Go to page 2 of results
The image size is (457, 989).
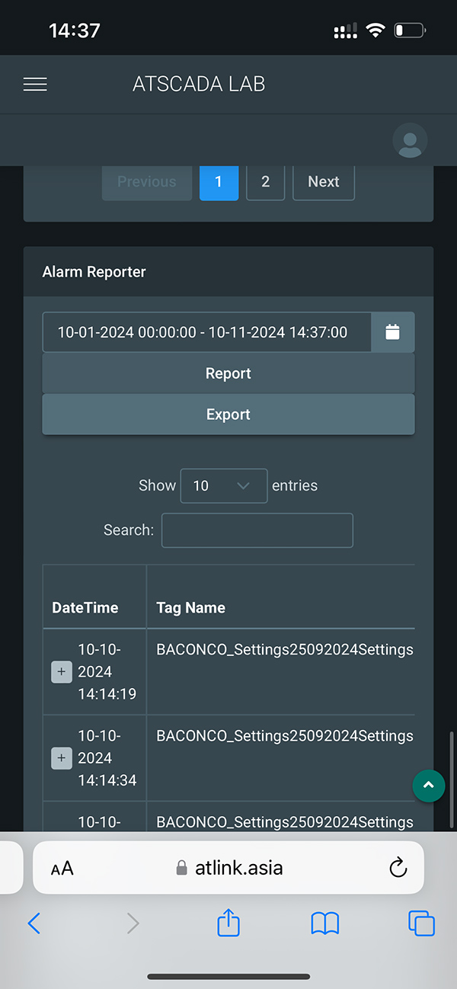265,182
